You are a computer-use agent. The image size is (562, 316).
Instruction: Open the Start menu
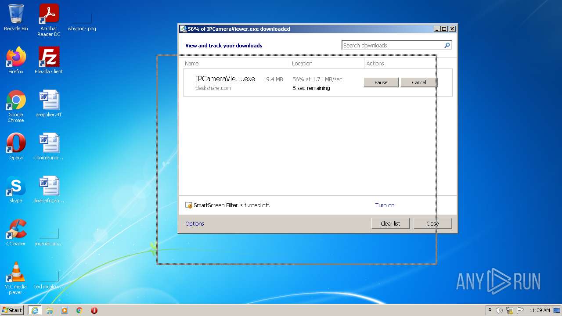pos(12,310)
